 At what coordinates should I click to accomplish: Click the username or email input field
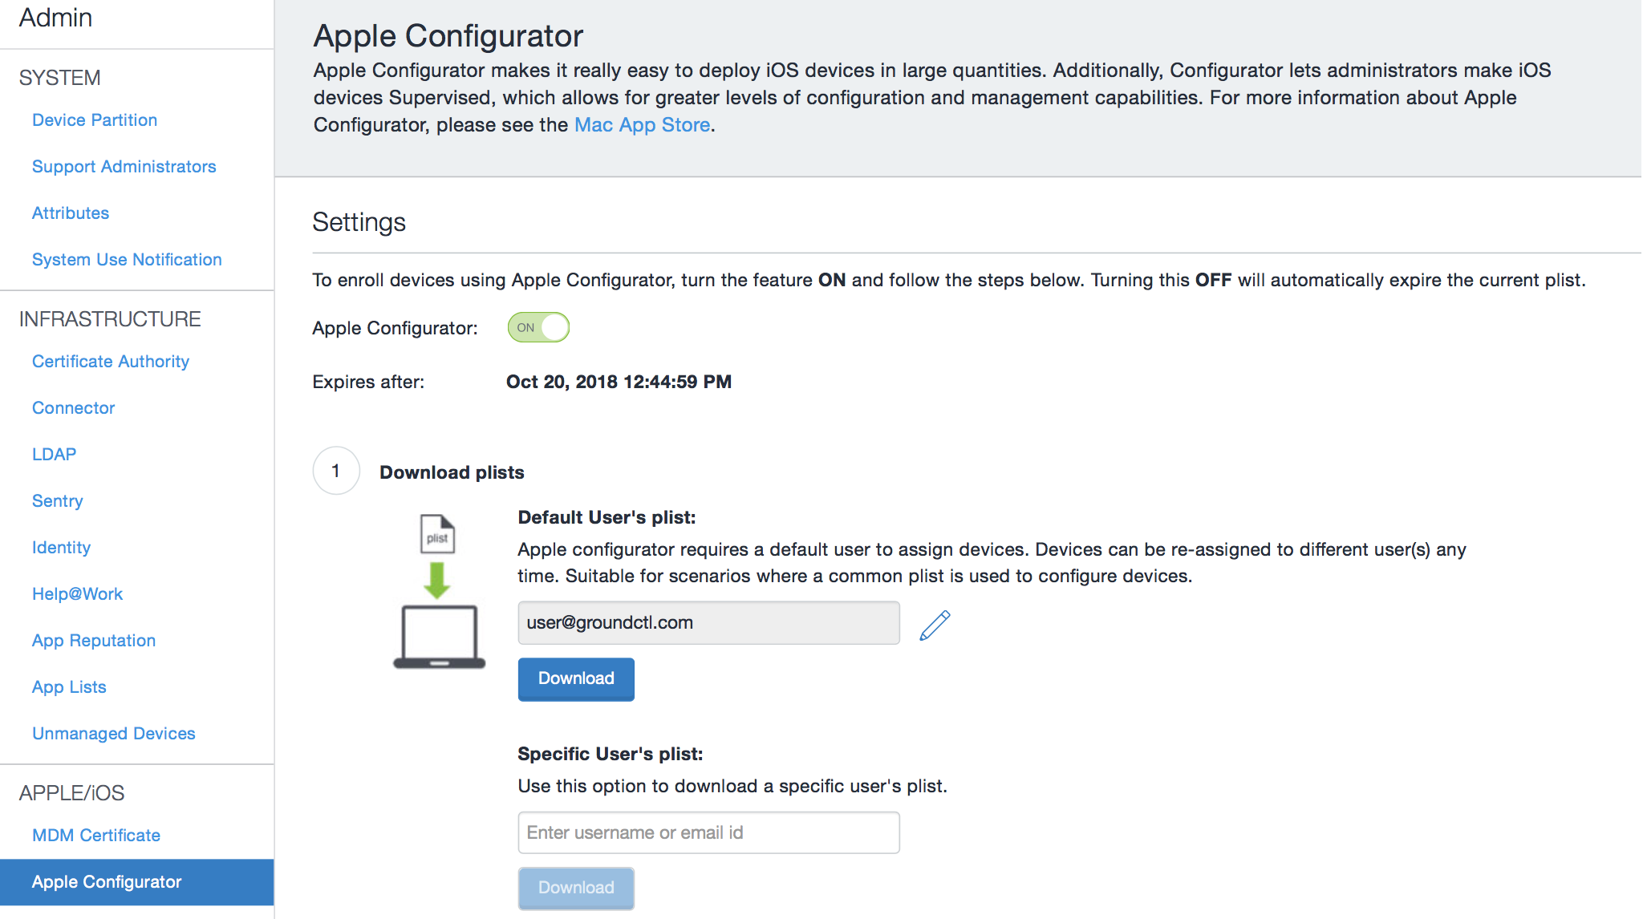(708, 832)
